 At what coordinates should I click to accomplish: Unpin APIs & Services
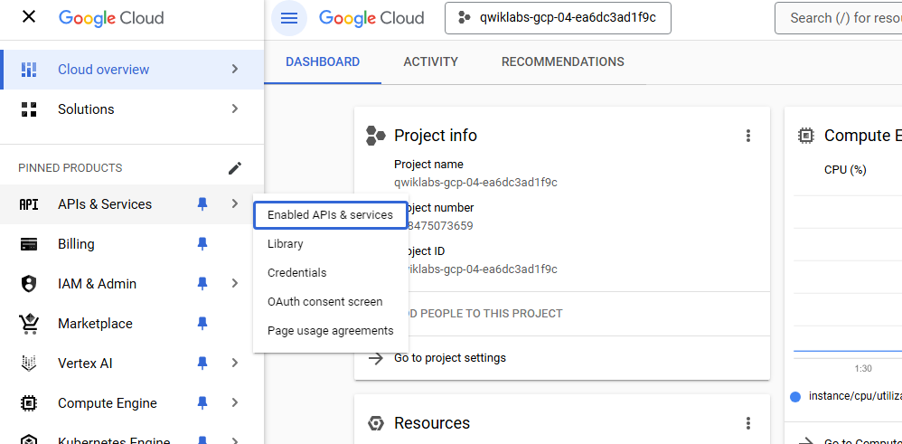click(202, 203)
